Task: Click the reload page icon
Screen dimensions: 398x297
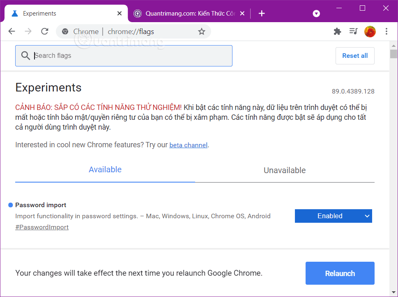Action: [45, 32]
